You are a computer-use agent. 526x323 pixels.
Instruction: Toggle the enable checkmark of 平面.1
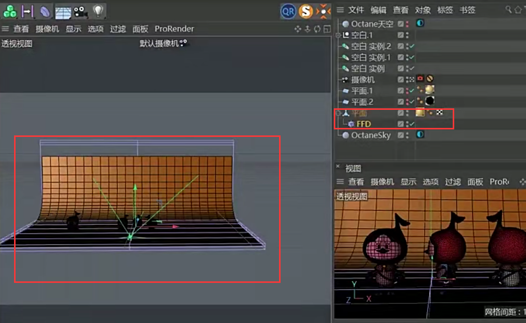coord(412,91)
